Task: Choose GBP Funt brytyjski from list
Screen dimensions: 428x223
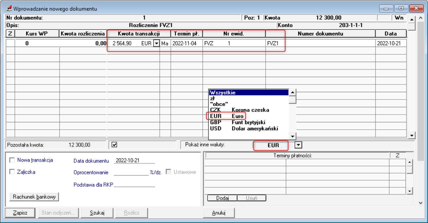Action: click(249, 122)
